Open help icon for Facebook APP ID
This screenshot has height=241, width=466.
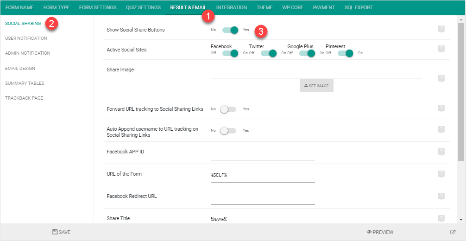point(441,152)
